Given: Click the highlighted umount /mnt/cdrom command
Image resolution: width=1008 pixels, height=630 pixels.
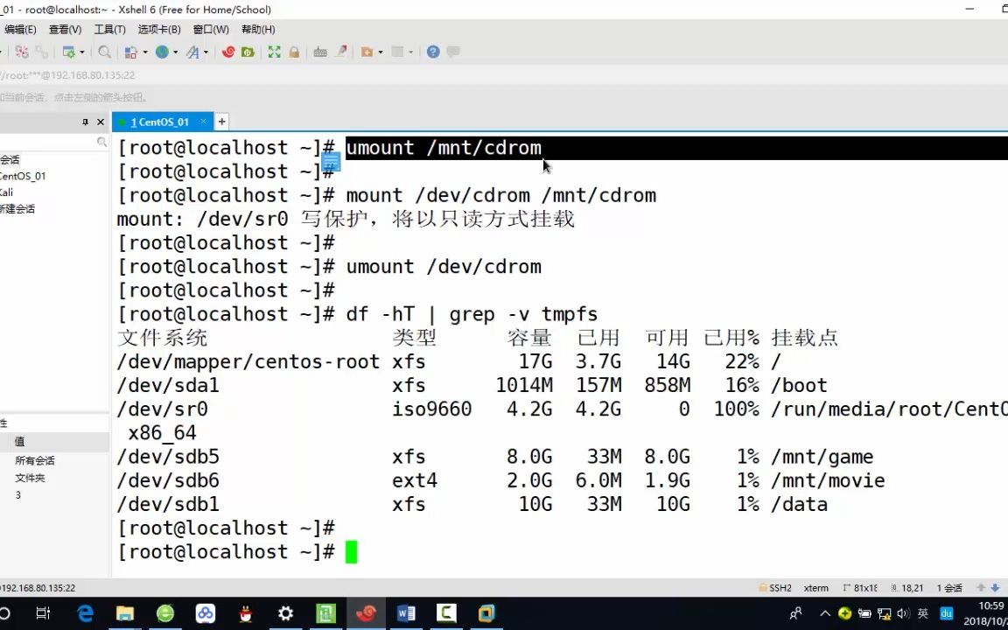Looking at the screenshot, I should click(444, 148).
